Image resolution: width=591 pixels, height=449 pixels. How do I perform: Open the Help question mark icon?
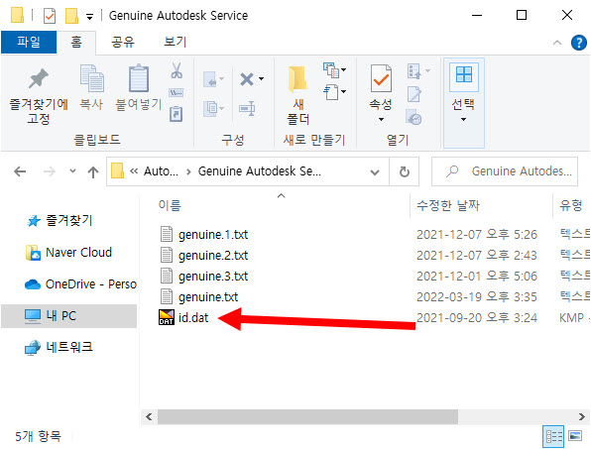click(578, 43)
